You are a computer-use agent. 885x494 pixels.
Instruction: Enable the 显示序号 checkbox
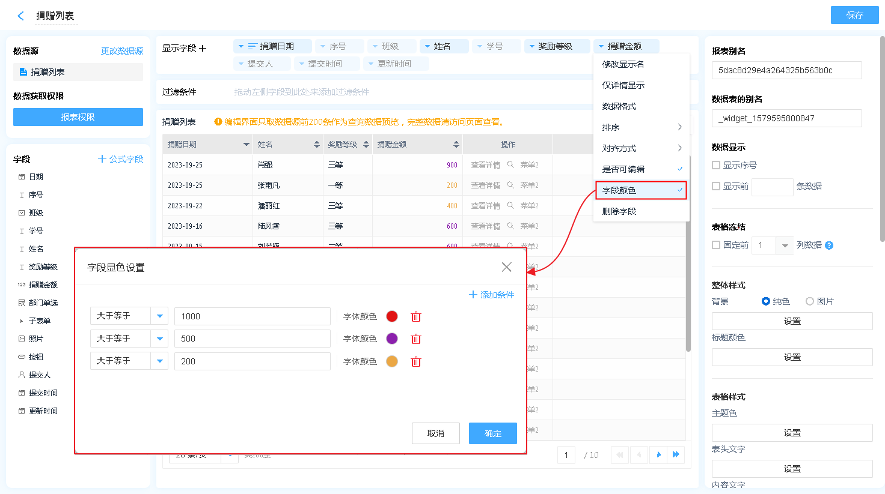tap(716, 165)
